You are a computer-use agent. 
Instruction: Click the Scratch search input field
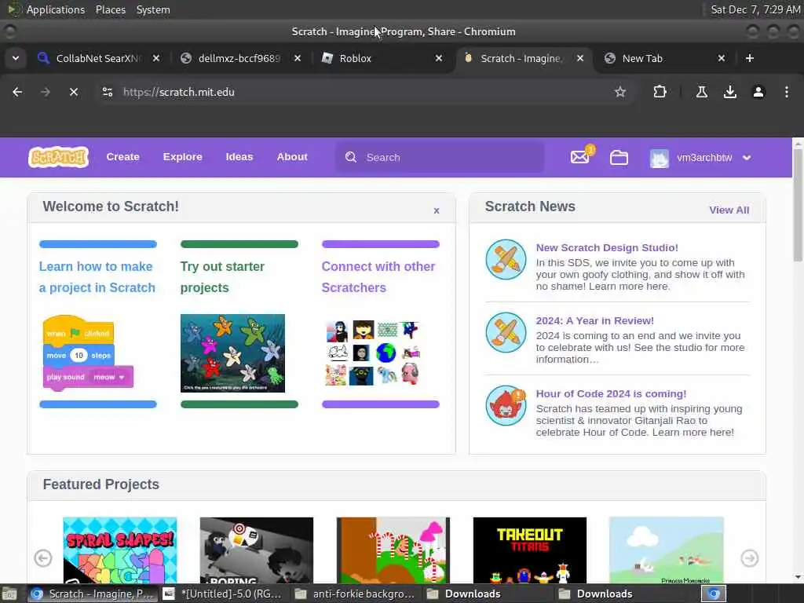440,157
